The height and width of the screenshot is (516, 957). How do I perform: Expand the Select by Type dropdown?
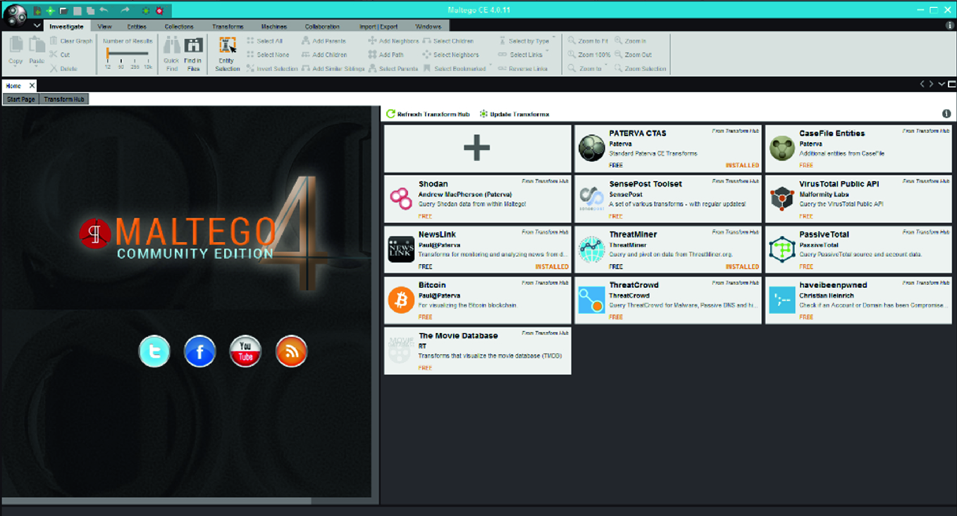[554, 38]
